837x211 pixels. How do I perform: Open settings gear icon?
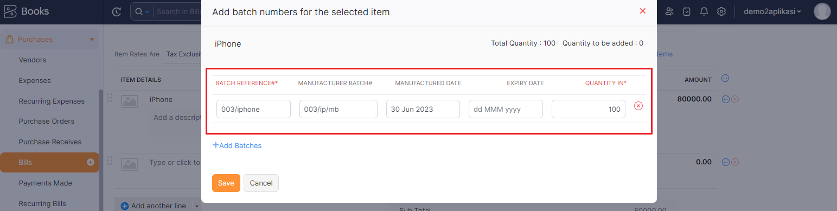[721, 11]
